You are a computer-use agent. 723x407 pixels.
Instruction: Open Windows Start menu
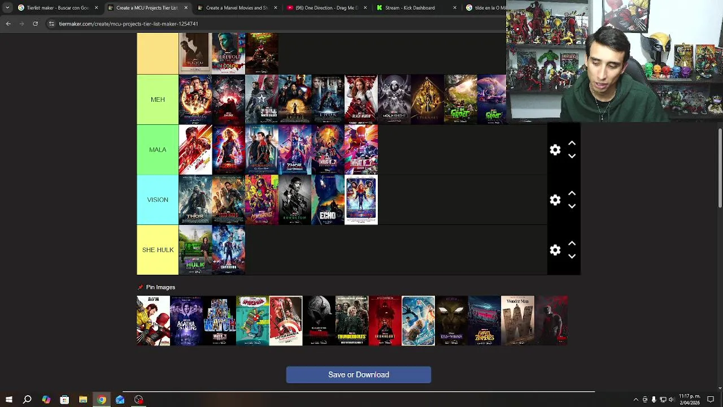coord(8,400)
